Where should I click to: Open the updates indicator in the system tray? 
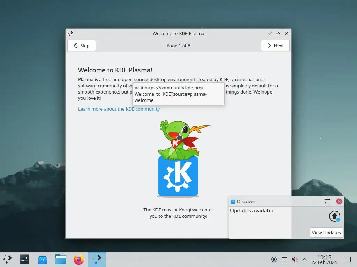click(274, 259)
